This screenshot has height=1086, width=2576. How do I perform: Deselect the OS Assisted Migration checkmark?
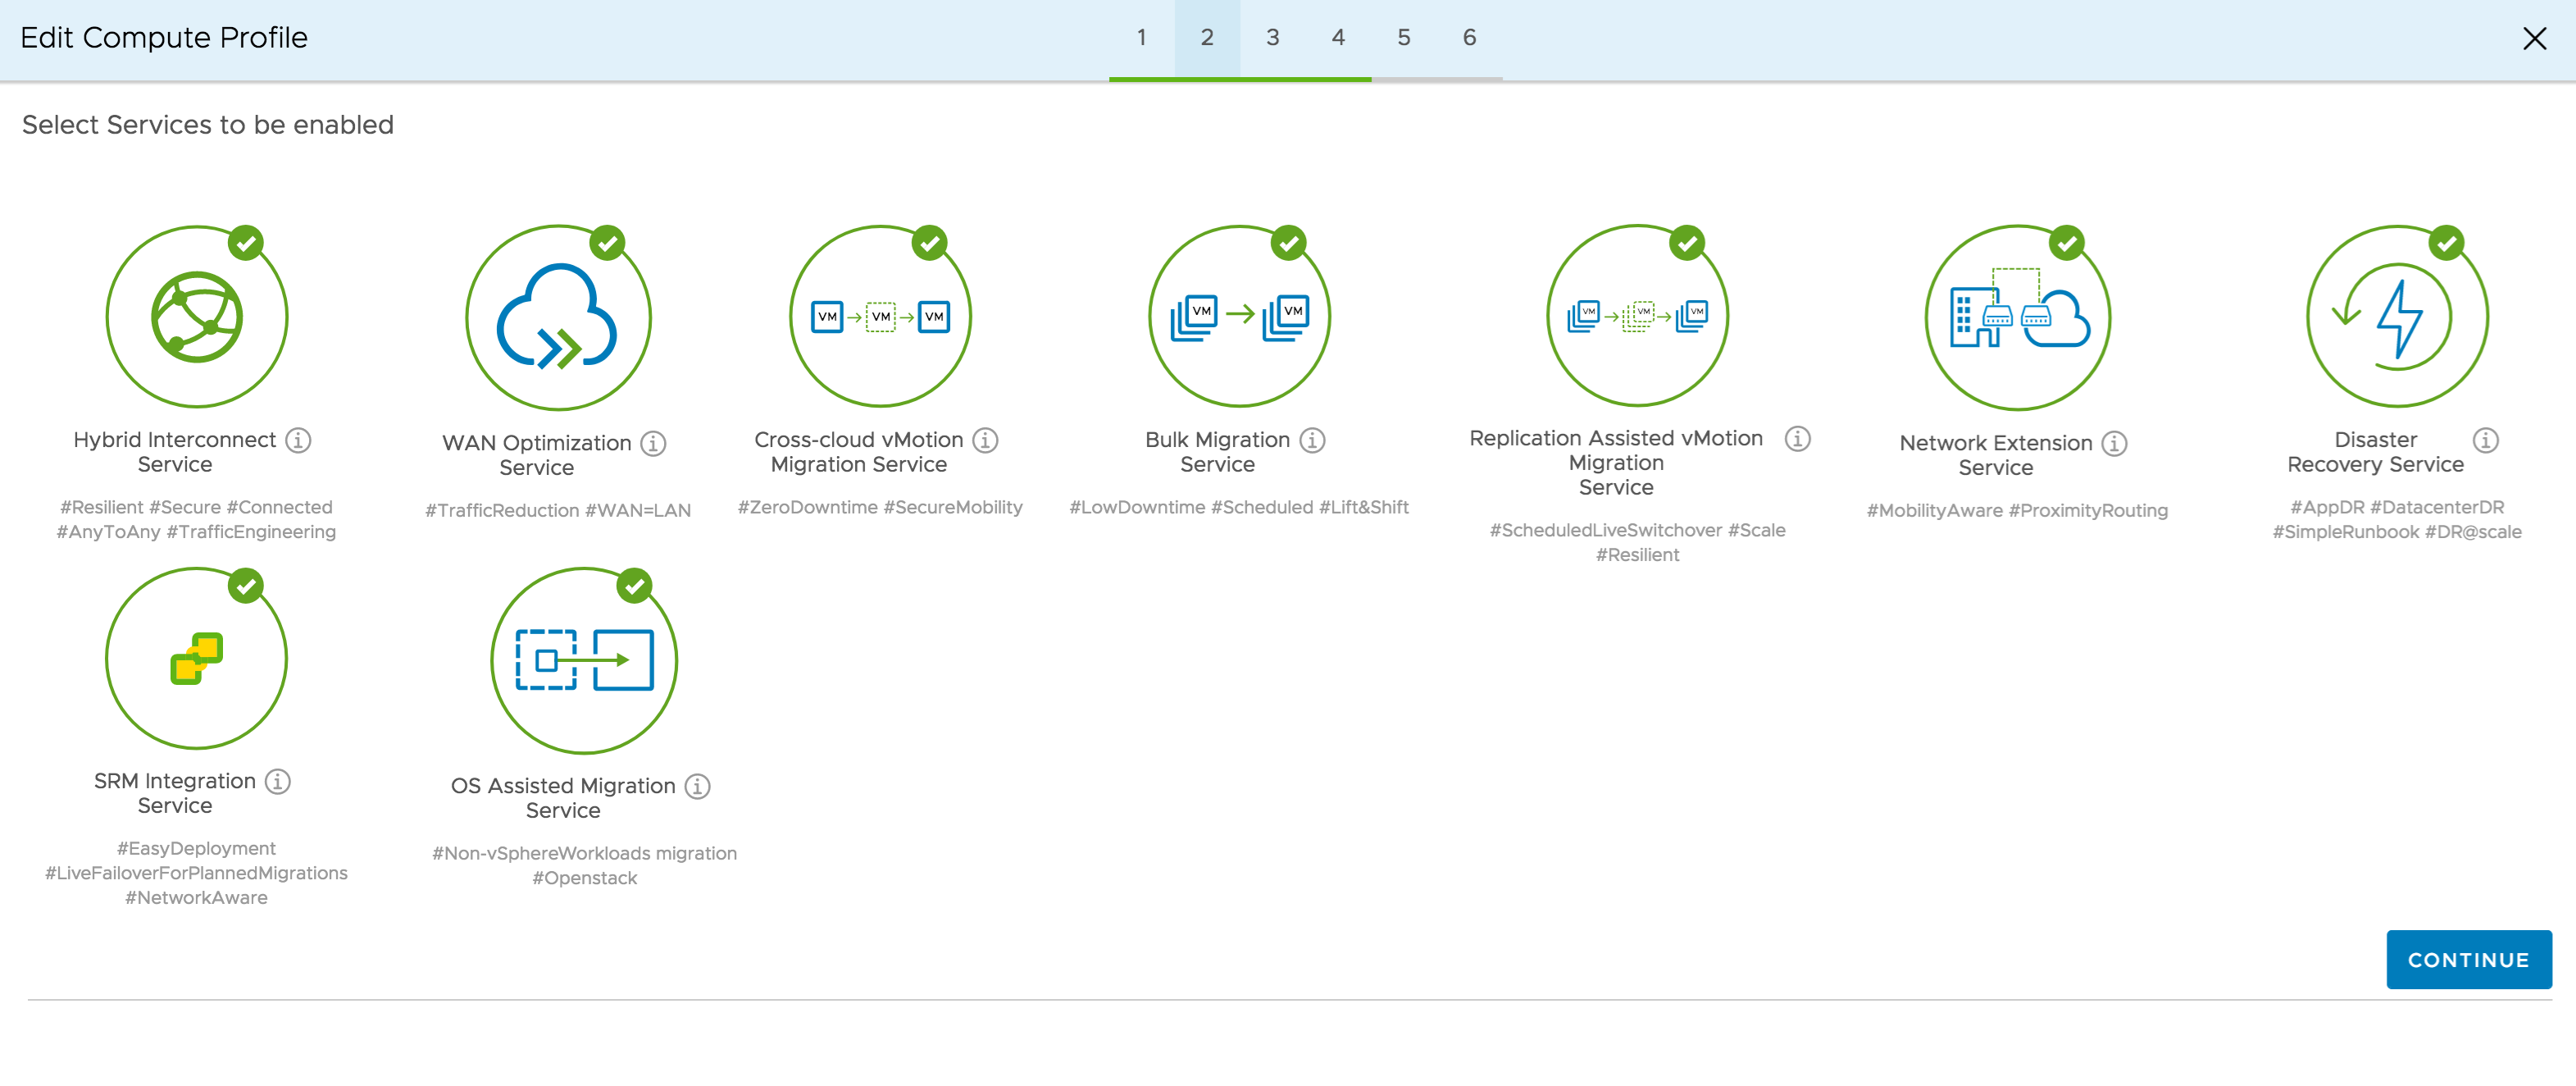[x=634, y=586]
